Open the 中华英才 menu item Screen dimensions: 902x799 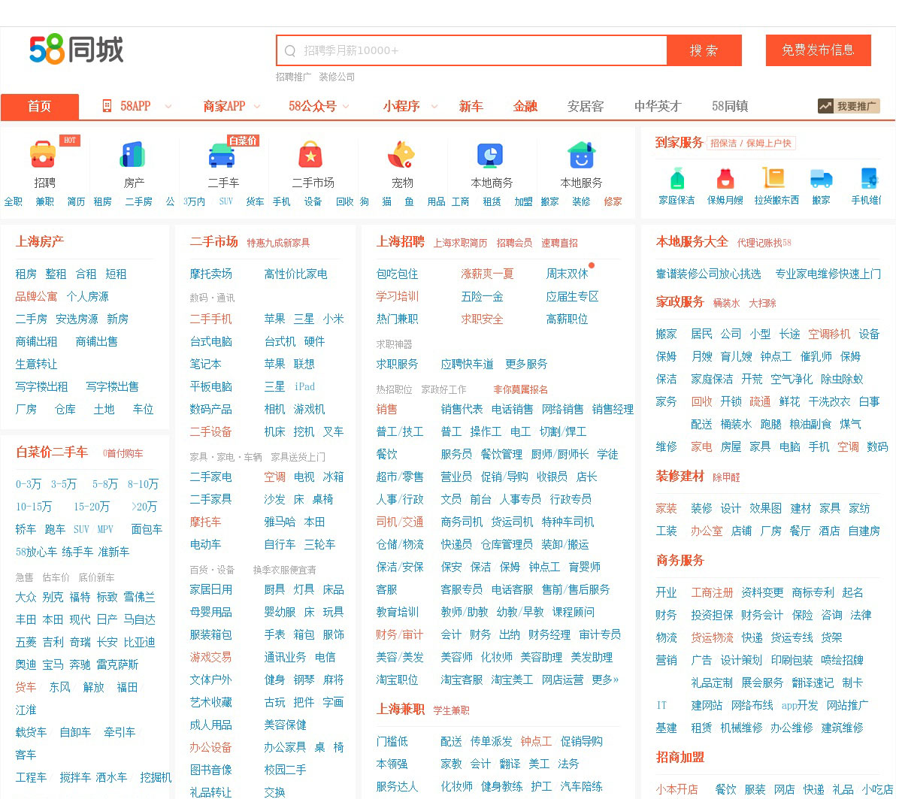[657, 106]
